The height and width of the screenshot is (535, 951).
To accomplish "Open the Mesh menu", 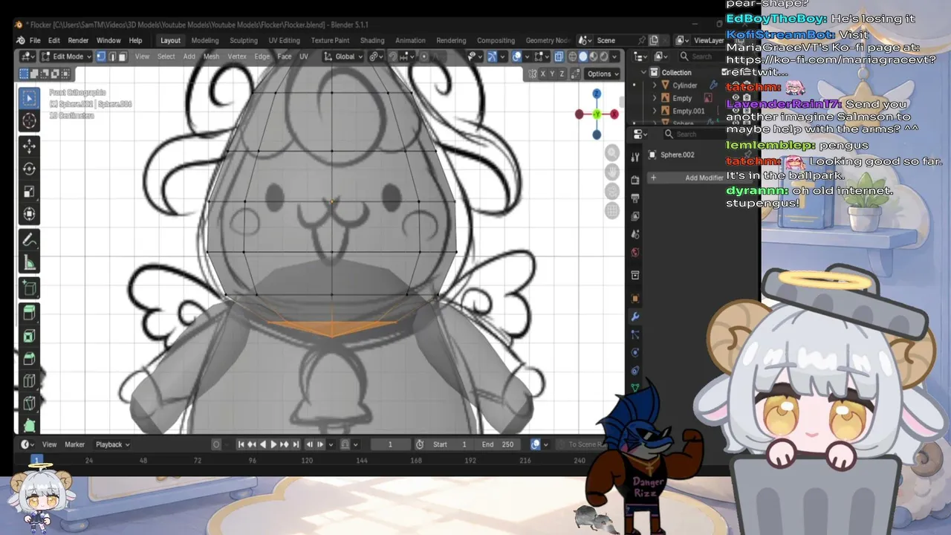I will click(211, 56).
